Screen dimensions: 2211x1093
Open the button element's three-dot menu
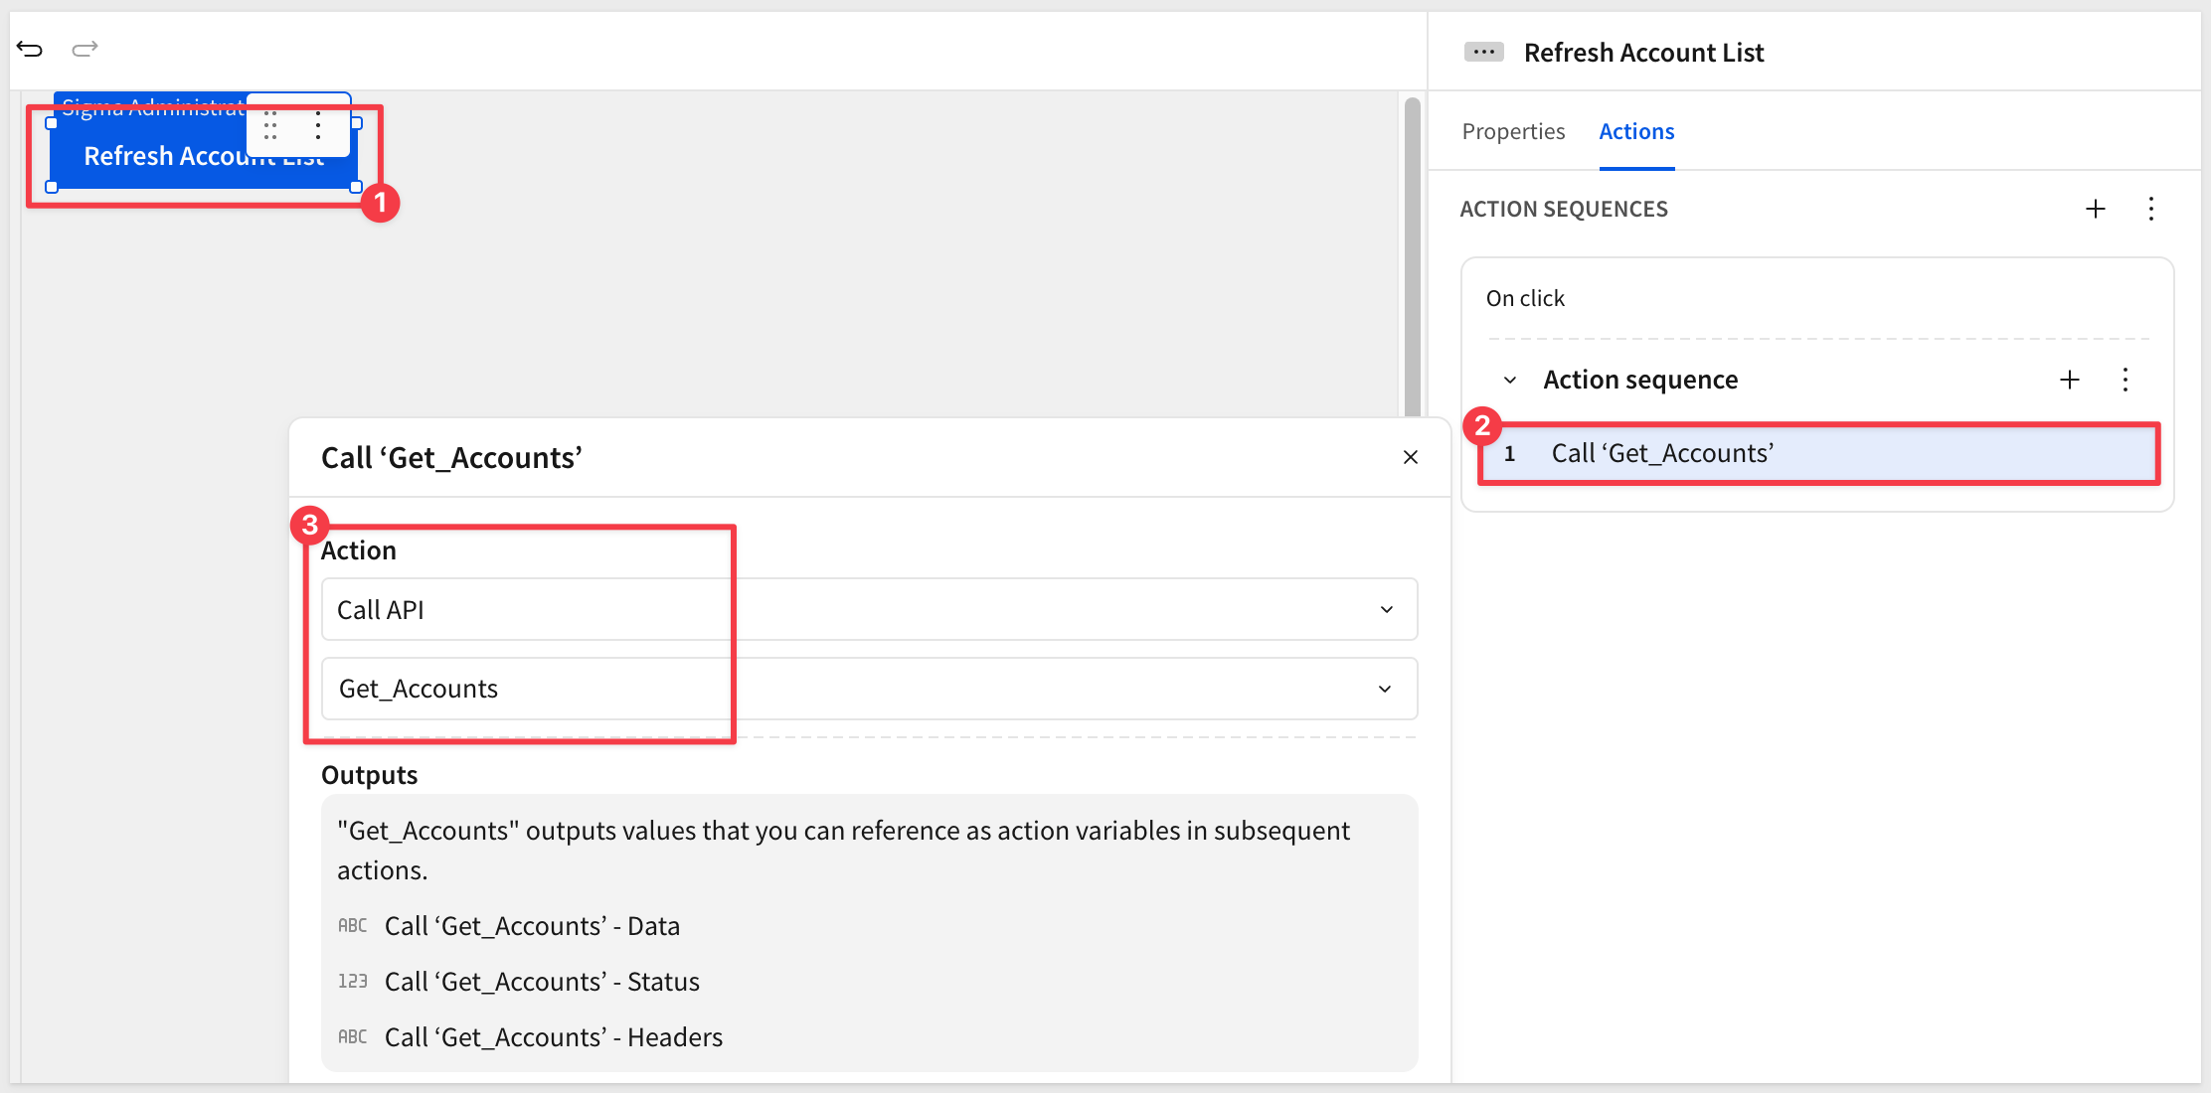[x=318, y=125]
